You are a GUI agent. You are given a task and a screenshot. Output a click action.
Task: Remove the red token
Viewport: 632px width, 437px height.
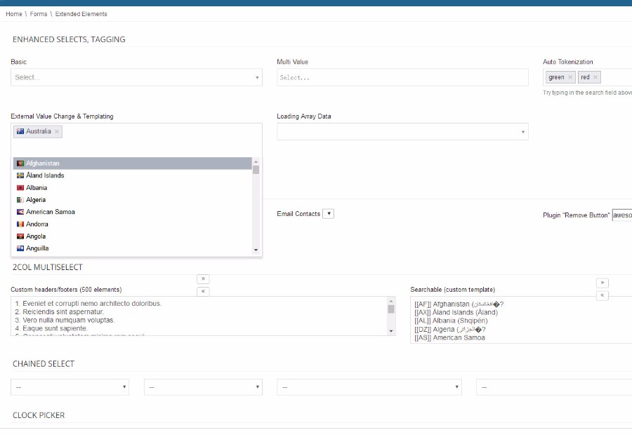595,77
